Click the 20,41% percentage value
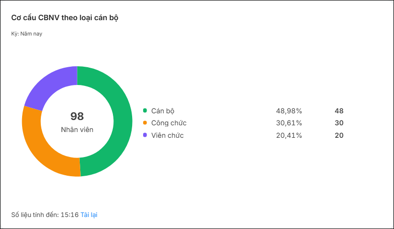Image resolution: width=394 pixels, height=229 pixels. [289, 135]
